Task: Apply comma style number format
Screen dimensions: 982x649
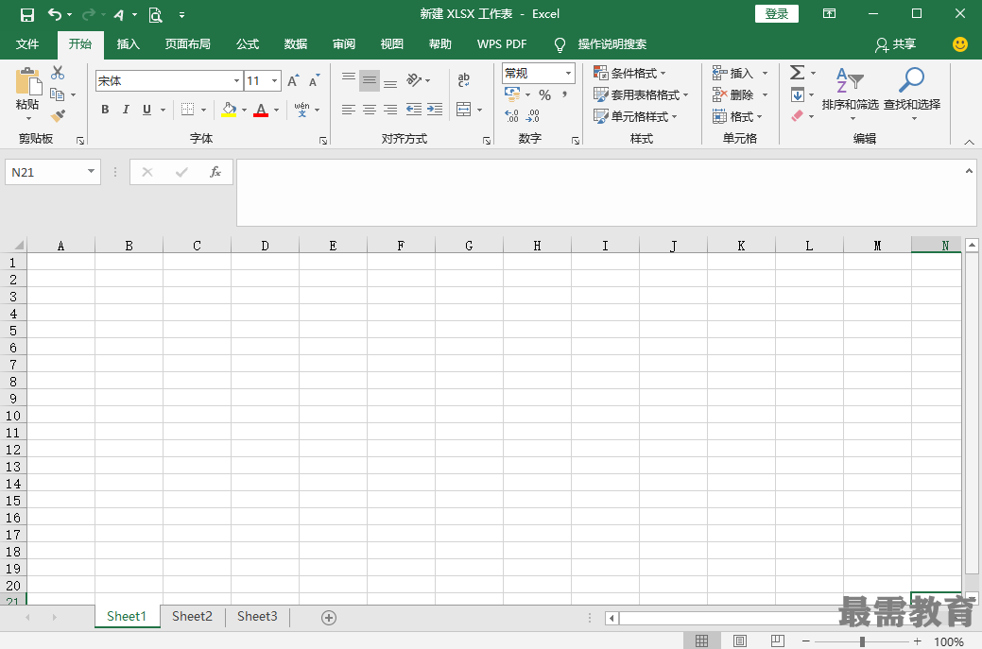Action: tap(564, 94)
